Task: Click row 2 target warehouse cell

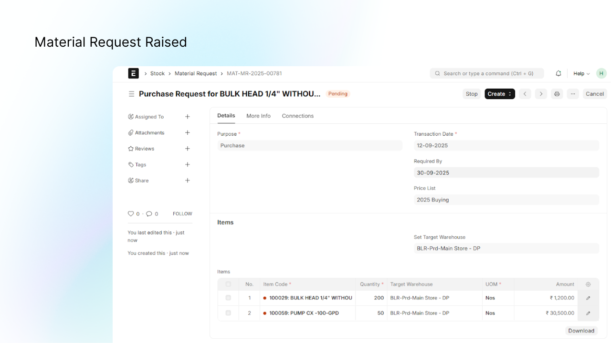Action: [435, 313]
